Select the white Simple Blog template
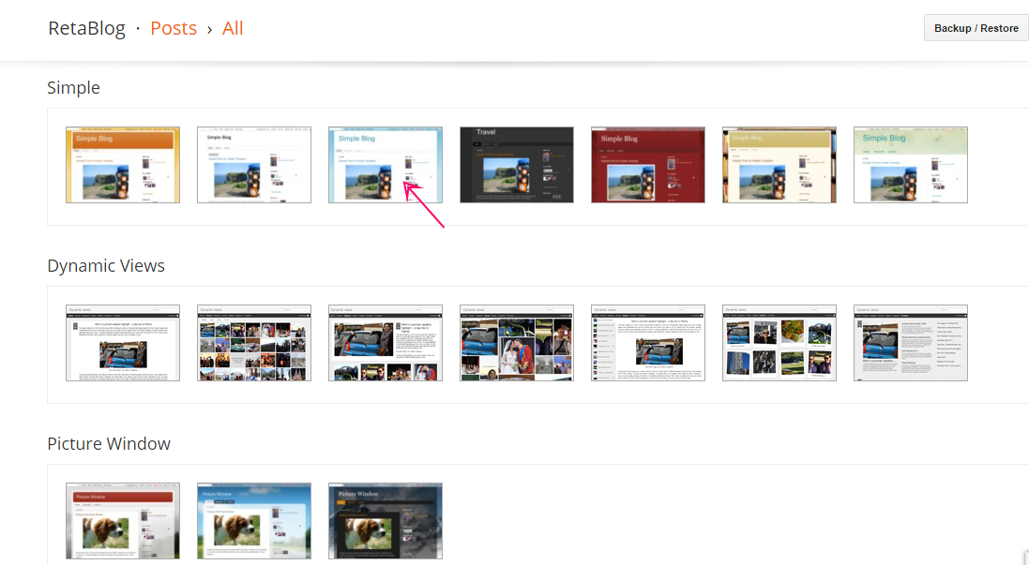This screenshot has width=1029, height=565. click(254, 165)
